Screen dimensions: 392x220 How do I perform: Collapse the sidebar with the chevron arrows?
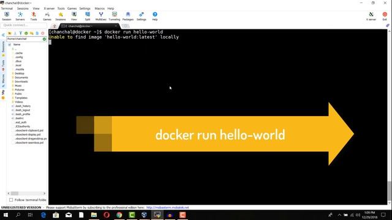click(x=3, y=35)
